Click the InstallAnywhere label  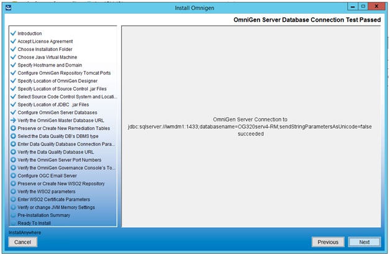25,233
